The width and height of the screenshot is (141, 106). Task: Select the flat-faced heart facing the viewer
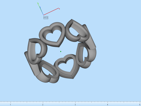click(x=67, y=66)
